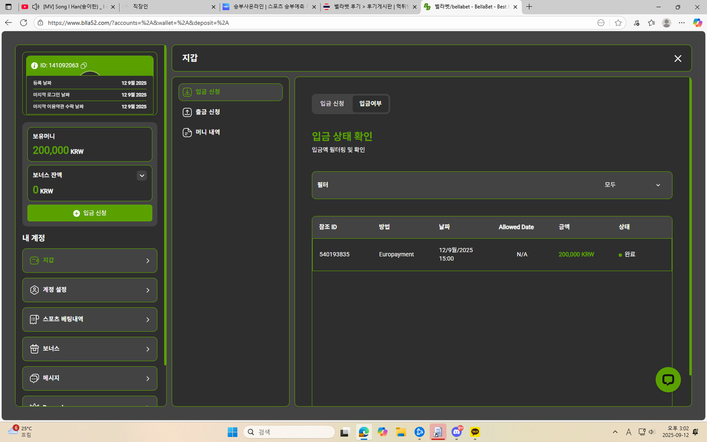Copy the account ID using copy icon

pyautogui.click(x=84, y=65)
